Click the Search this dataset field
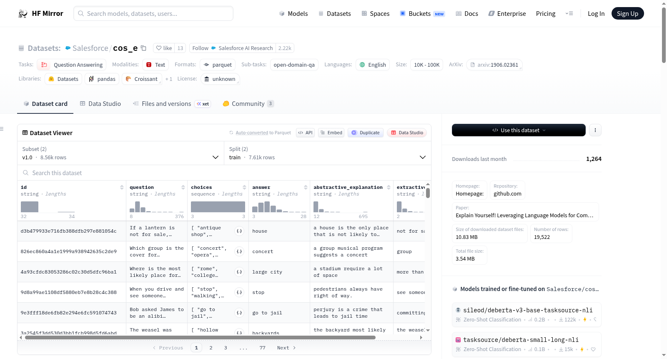This screenshot has width=667, height=359. (x=224, y=173)
